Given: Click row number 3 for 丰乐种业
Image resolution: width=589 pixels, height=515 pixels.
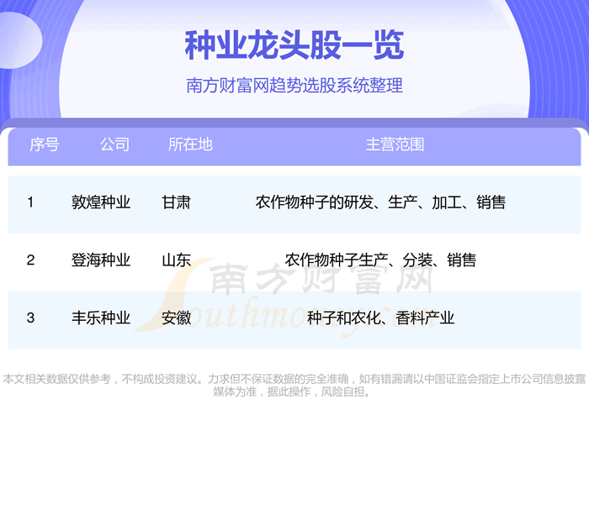Looking at the screenshot, I should pyautogui.click(x=30, y=318).
